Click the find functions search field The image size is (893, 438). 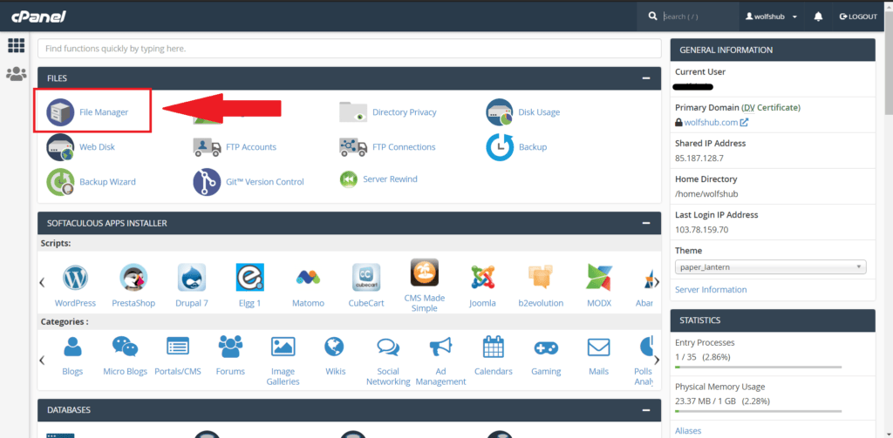click(349, 49)
